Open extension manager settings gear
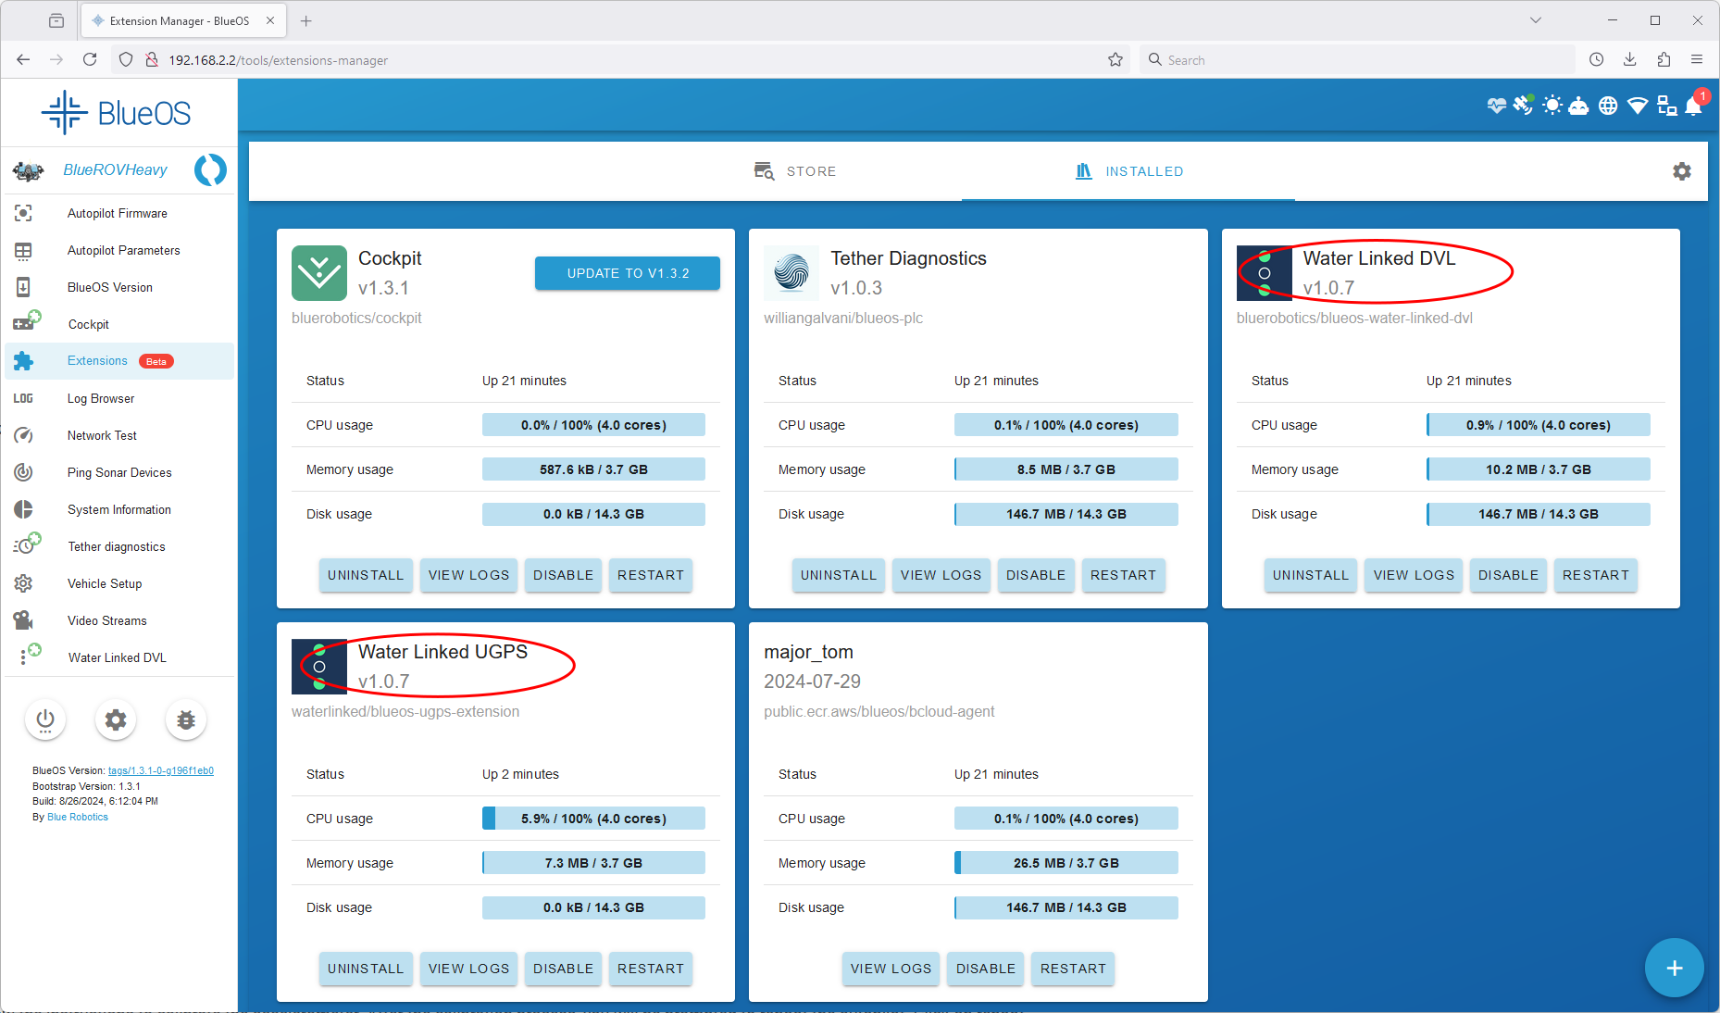This screenshot has width=1720, height=1013. click(1682, 171)
